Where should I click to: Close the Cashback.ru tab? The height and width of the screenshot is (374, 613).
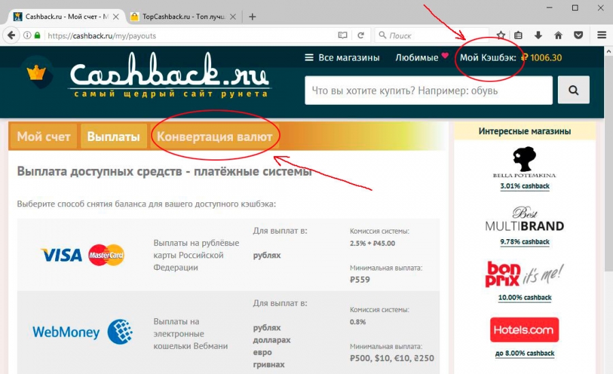pyautogui.click(x=116, y=17)
